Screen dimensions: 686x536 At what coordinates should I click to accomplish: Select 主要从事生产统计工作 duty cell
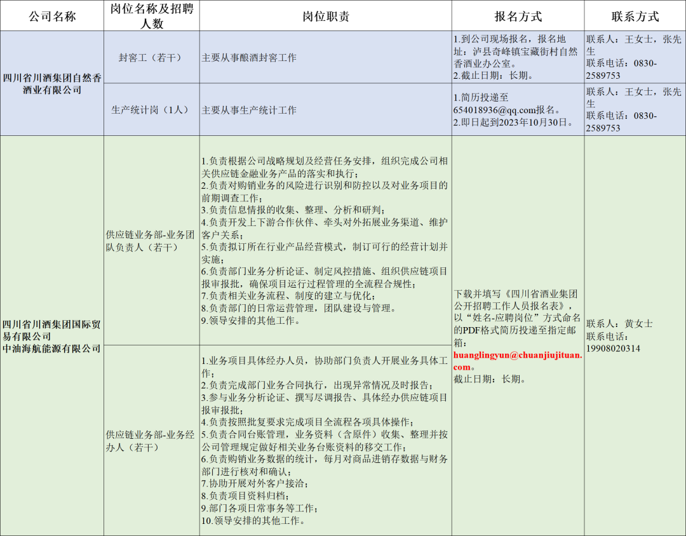pos(326,110)
